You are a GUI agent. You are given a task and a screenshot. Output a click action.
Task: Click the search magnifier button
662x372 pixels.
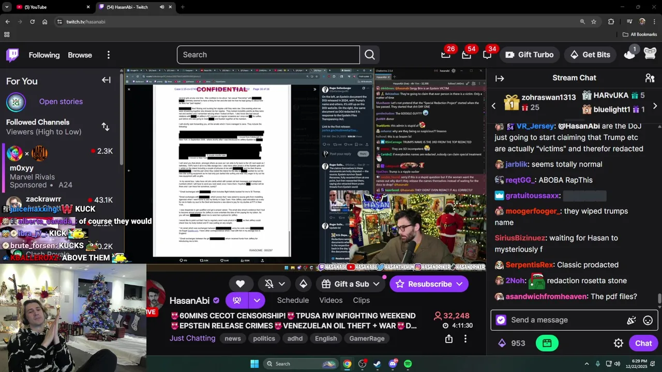click(369, 55)
